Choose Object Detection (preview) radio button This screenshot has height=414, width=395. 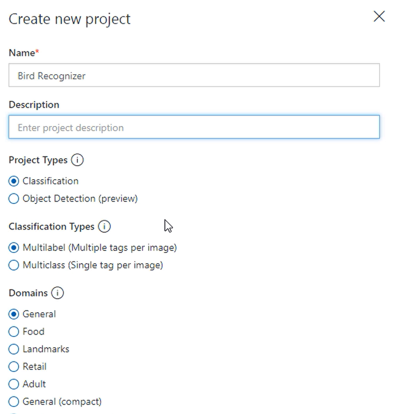pyautogui.click(x=14, y=198)
